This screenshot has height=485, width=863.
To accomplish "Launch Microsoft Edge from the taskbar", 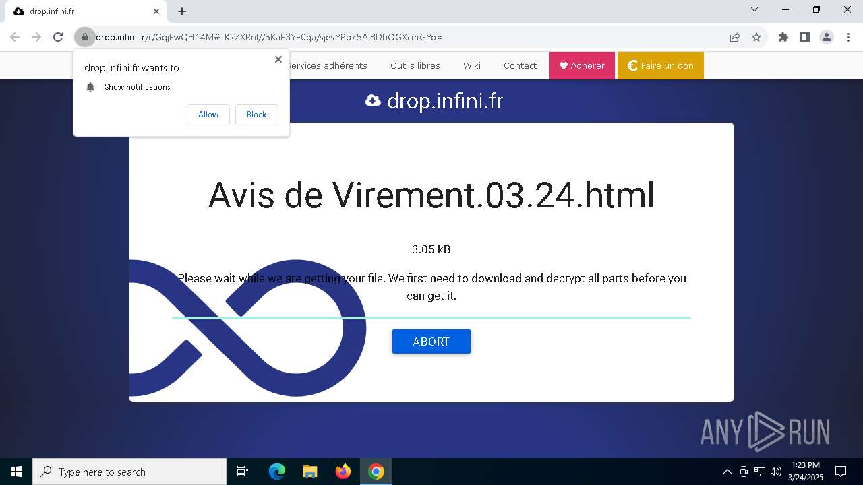I will coord(277,472).
